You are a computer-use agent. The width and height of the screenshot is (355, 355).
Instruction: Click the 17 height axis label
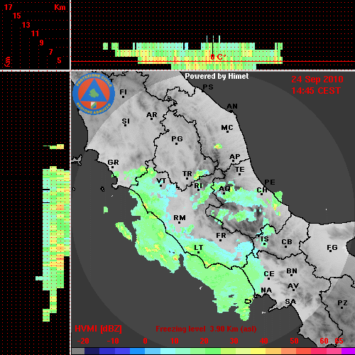tap(8, 7)
